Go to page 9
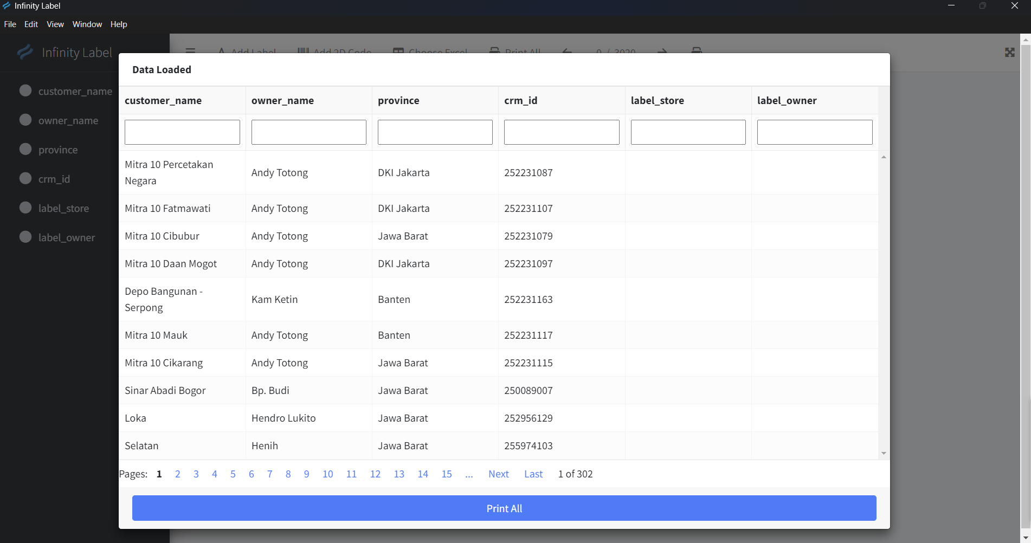 tap(306, 474)
